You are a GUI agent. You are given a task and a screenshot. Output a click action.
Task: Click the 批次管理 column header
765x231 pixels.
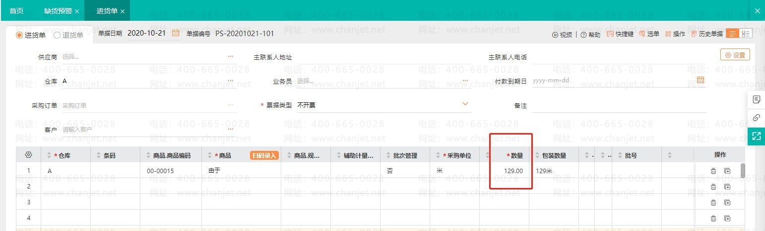[x=404, y=155]
